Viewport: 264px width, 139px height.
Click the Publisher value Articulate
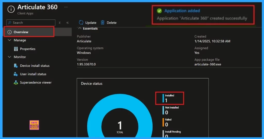click(84, 41)
